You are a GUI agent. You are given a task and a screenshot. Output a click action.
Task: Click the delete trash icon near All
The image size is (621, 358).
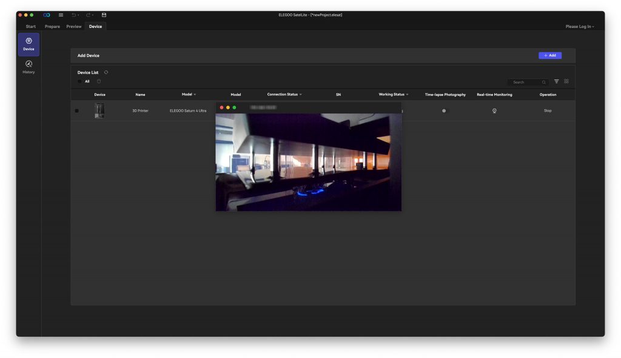[99, 81]
